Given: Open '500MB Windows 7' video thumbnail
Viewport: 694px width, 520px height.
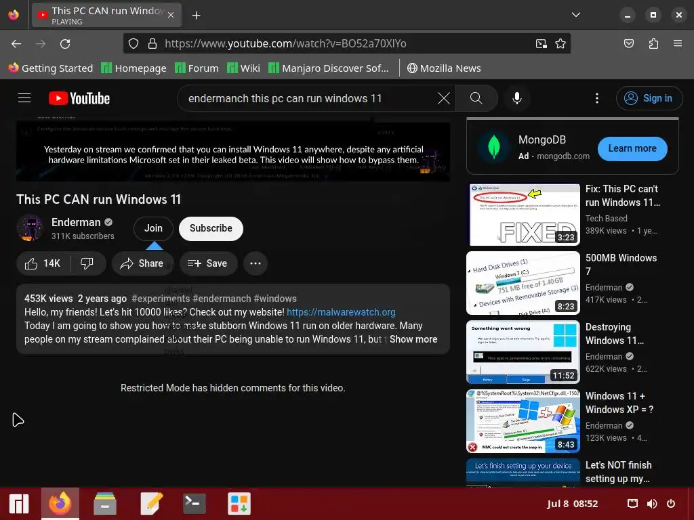Looking at the screenshot, I should click(x=523, y=283).
